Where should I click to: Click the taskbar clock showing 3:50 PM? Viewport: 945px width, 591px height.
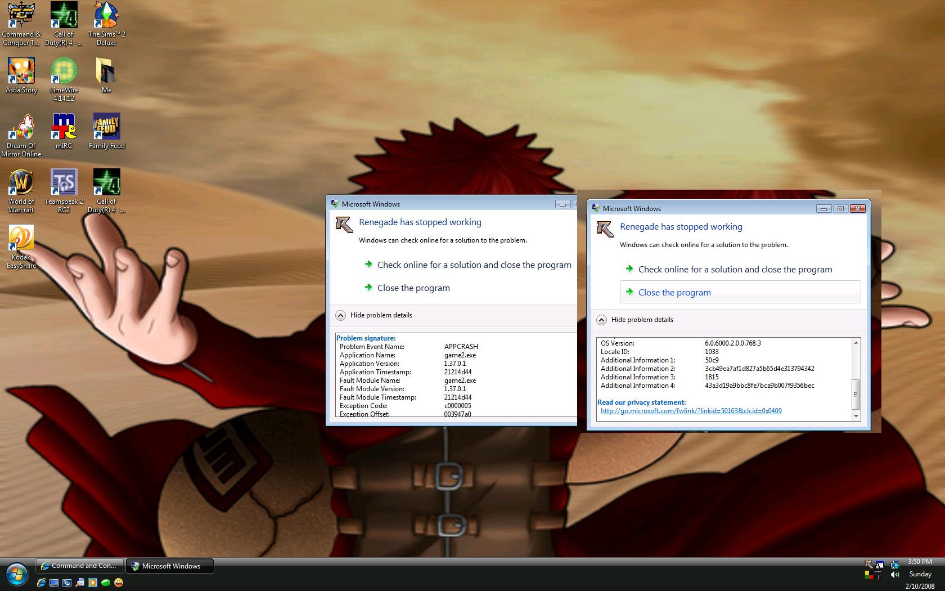tap(920, 562)
